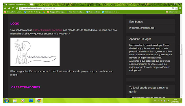
Task: Click the Chrome taskbar button
Action: (39, 101)
